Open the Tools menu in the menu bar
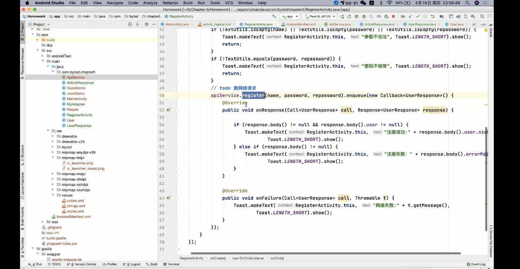 pyautogui.click(x=215, y=3)
